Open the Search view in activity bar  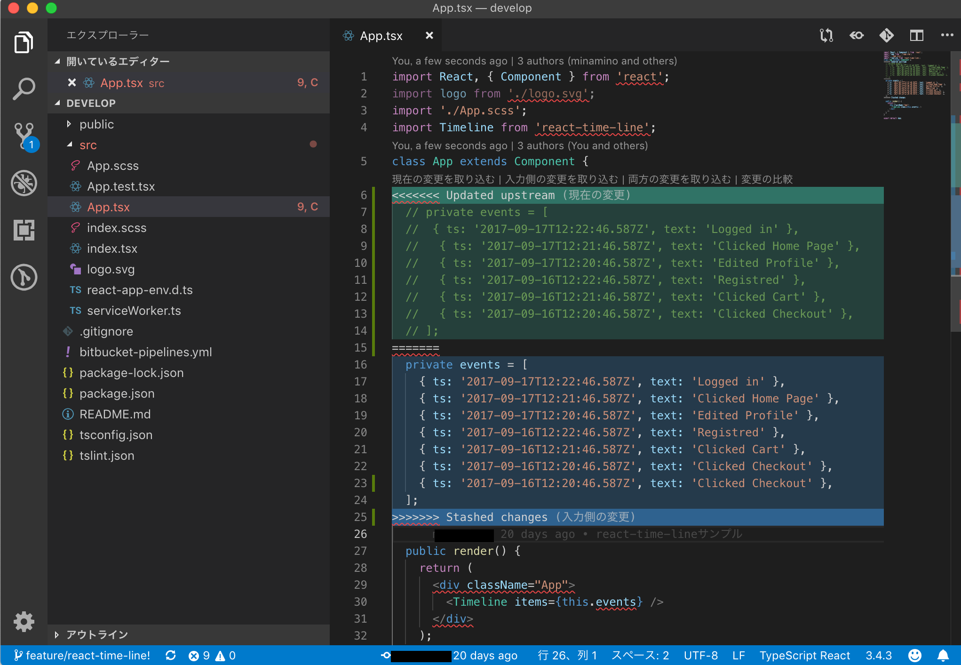(x=24, y=88)
